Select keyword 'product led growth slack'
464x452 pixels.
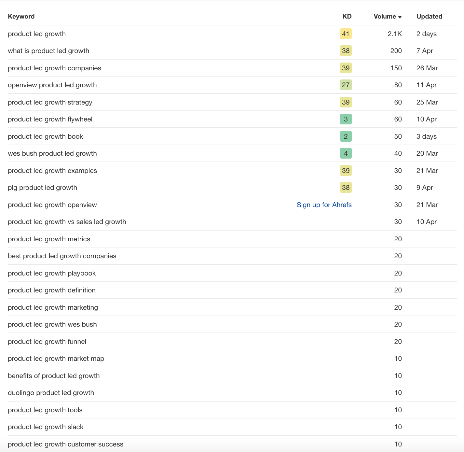click(46, 427)
